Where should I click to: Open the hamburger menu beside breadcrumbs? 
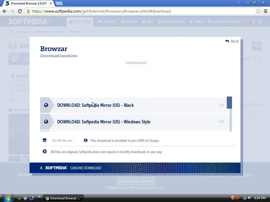tap(11, 32)
